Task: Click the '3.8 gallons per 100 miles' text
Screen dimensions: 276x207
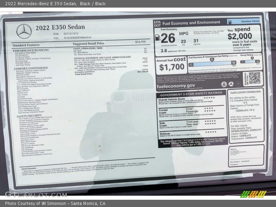Action: pos(173,51)
